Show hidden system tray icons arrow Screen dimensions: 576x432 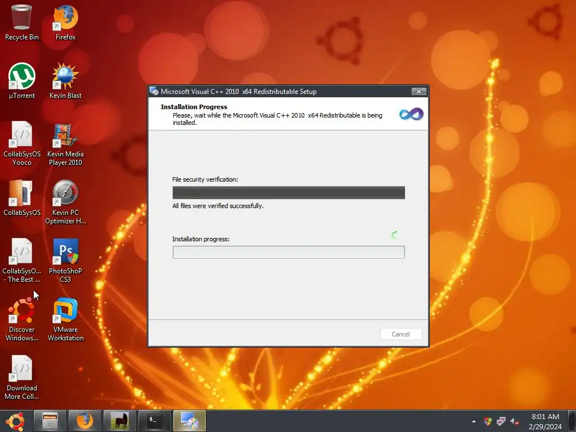[474, 421]
